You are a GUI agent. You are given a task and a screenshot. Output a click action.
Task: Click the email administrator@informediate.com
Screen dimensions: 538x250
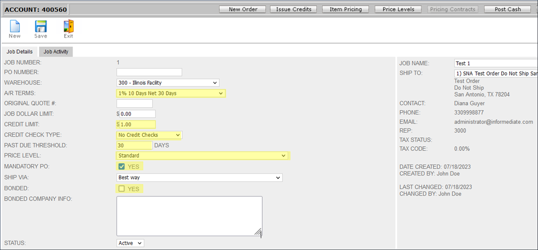pyautogui.click(x=494, y=122)
